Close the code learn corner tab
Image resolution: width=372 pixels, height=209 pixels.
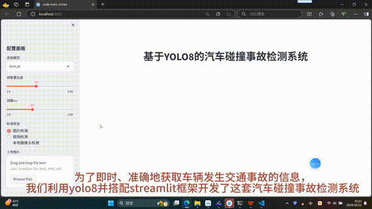pos(93,4)
